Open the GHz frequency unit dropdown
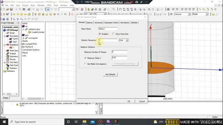 coord(127,40)
